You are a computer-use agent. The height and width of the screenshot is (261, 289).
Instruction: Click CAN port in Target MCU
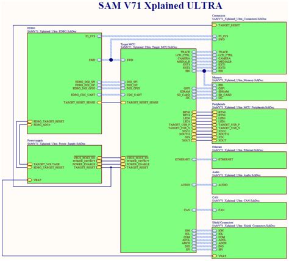[x=194, y=210]
